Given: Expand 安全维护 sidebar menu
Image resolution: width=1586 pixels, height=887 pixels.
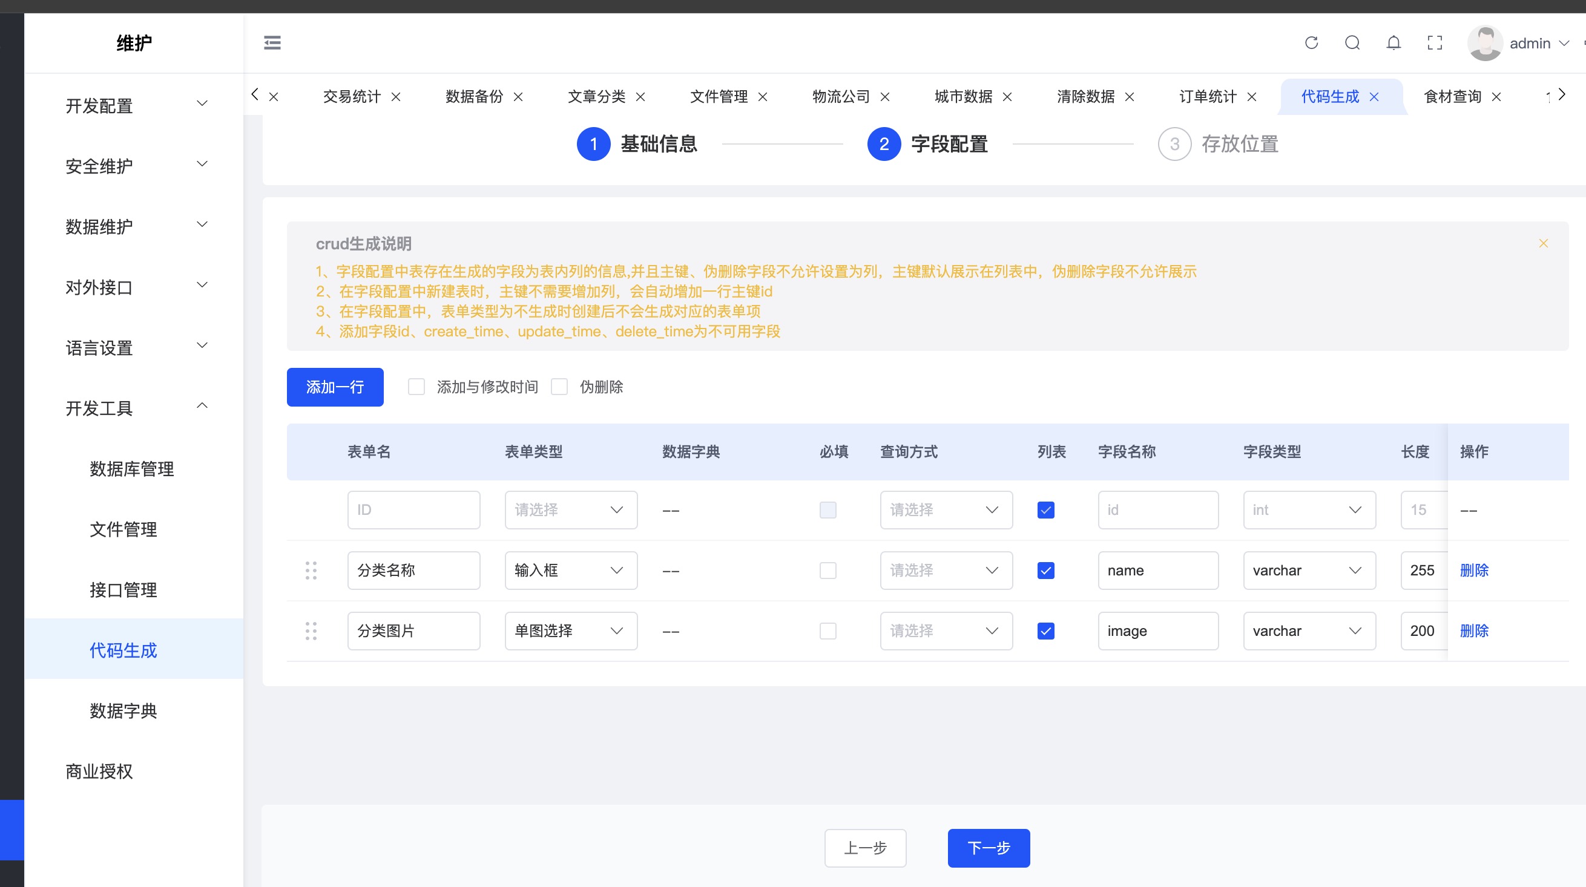Looking at the screenshot, I should coord(134,166).
